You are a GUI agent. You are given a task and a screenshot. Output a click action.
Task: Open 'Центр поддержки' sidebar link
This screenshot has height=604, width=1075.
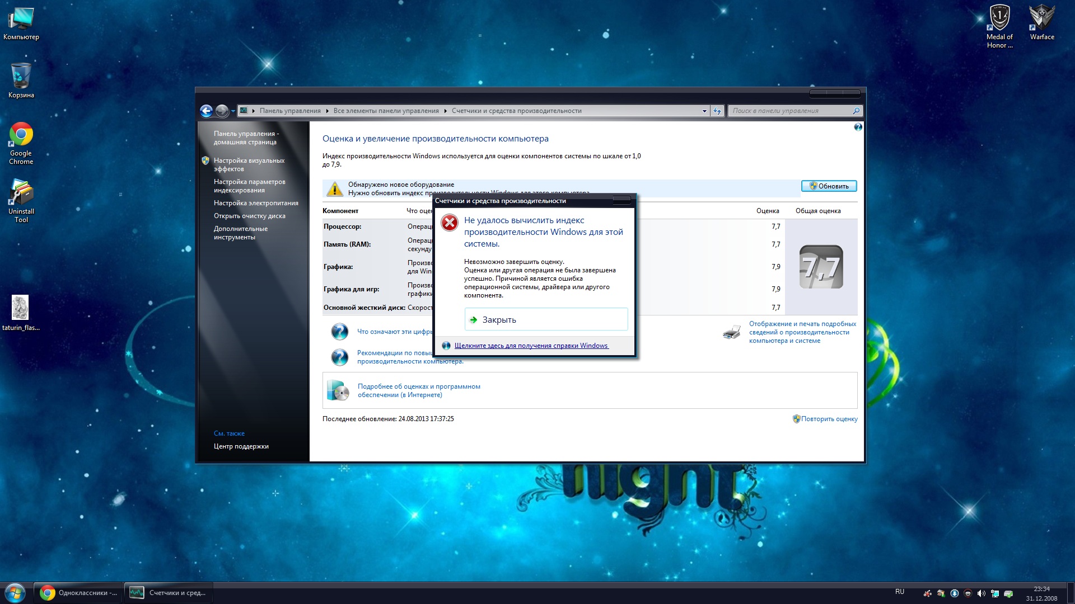coord(241,446)
